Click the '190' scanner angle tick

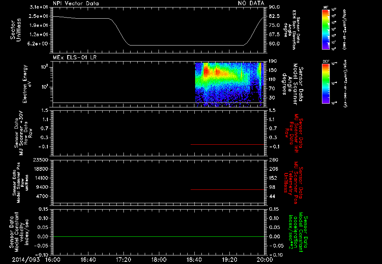click(273, 61)
